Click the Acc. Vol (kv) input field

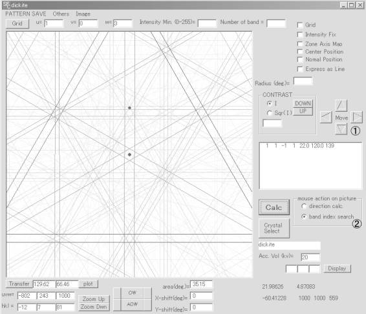point(310,257)
